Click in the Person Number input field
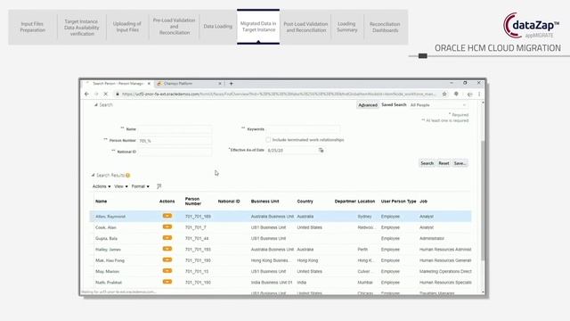This screenshot has height=321, width=570. point(175,141)
